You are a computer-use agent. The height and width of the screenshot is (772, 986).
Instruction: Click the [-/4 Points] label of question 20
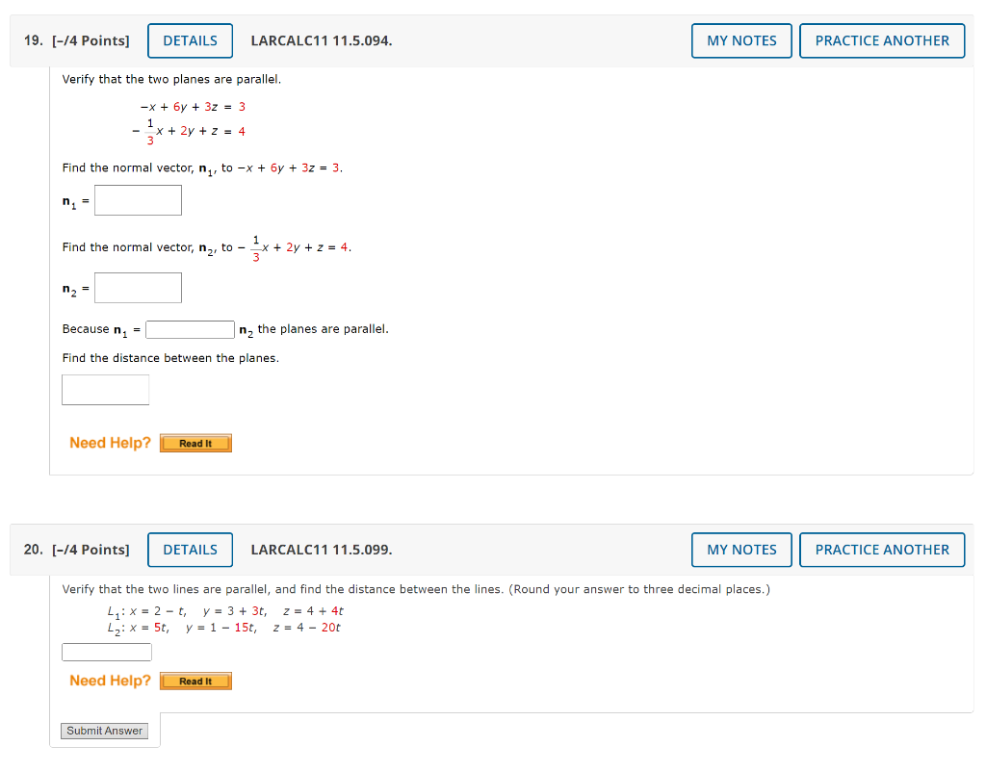pos(92,550)
